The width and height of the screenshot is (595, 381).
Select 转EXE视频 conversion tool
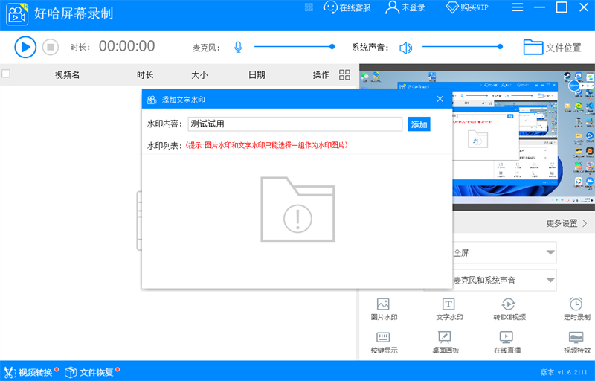[x=509, y=309]
